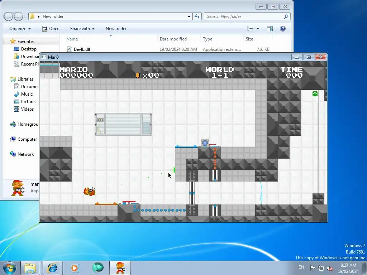Screen dimensions: 367x275
Task: Sort by the Name column header
Action: [x=72, y=39]
